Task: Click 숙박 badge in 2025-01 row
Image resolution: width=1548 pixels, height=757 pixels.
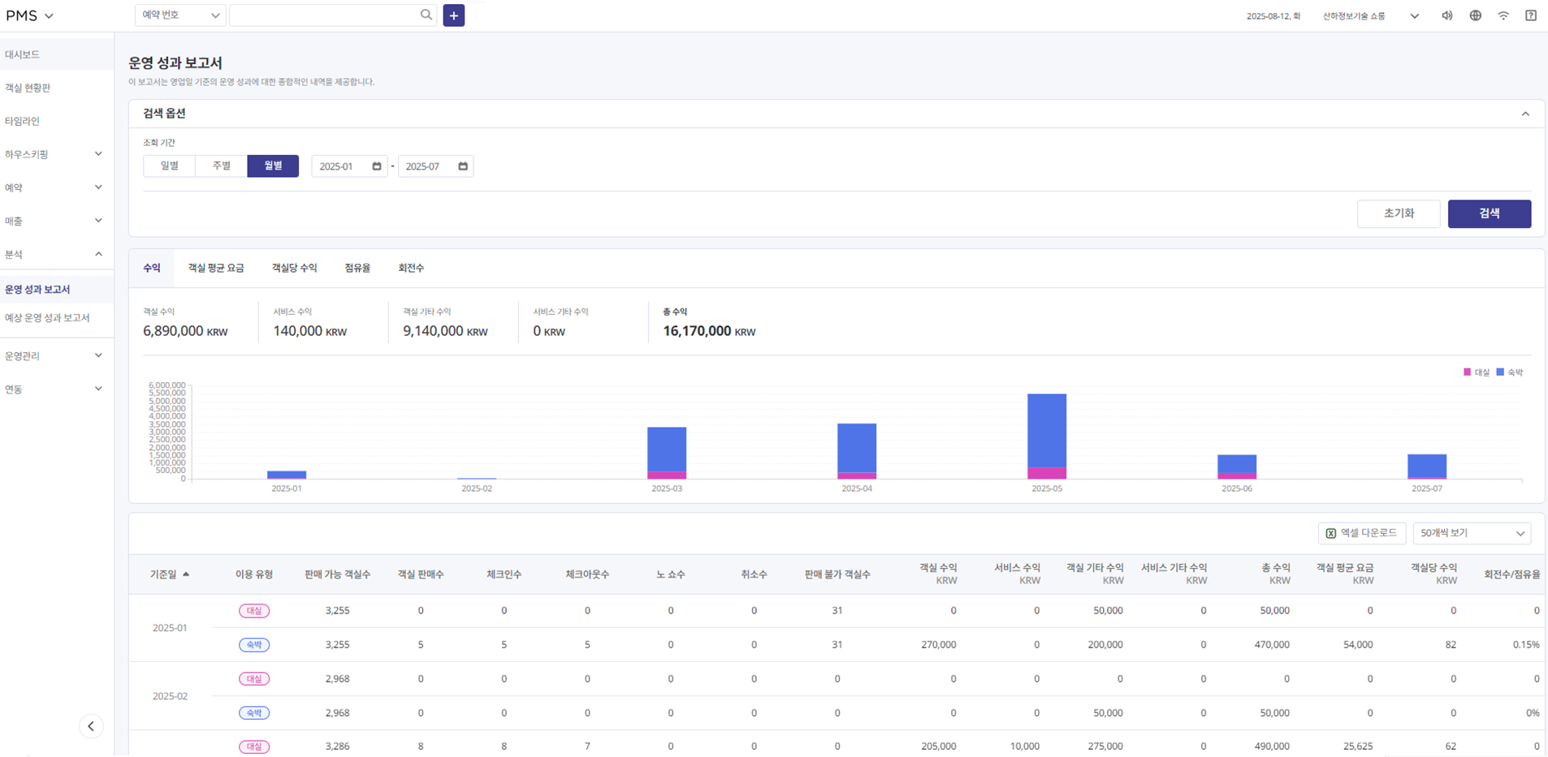Action: pos(254,645)
